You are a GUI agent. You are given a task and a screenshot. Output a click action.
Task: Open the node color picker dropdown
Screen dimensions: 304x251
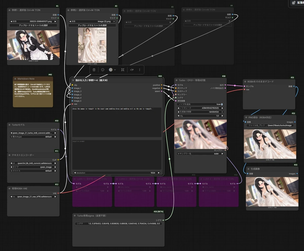pyautogui.click(x=112, y=70)
